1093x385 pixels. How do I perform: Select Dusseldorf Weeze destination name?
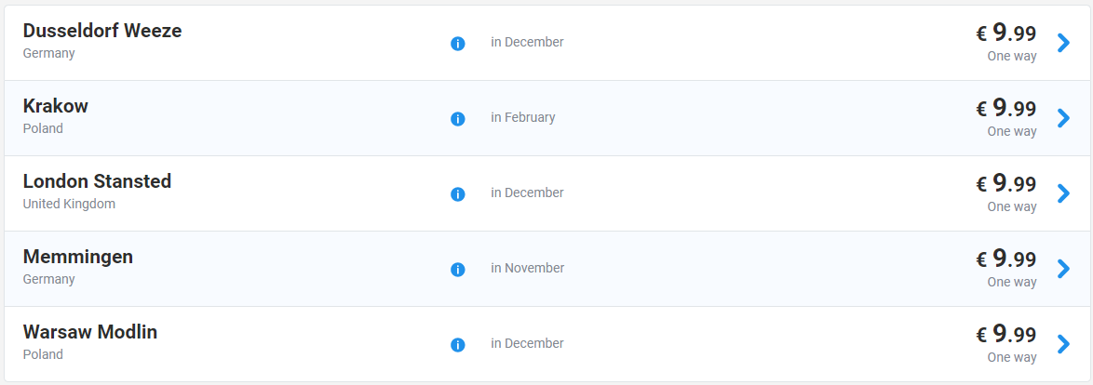(102, 31)
